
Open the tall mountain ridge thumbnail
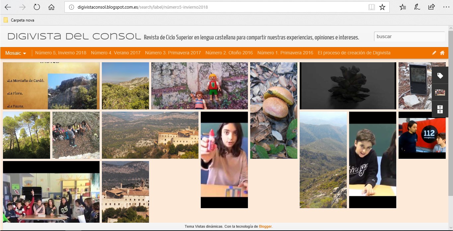coord(323,160)
